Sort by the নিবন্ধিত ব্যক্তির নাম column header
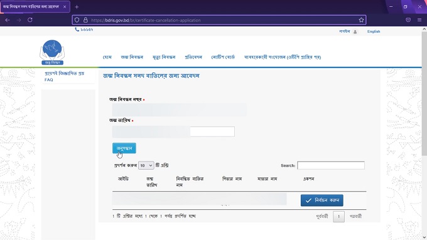Screen dimensions: 427x240 [190, 182]
